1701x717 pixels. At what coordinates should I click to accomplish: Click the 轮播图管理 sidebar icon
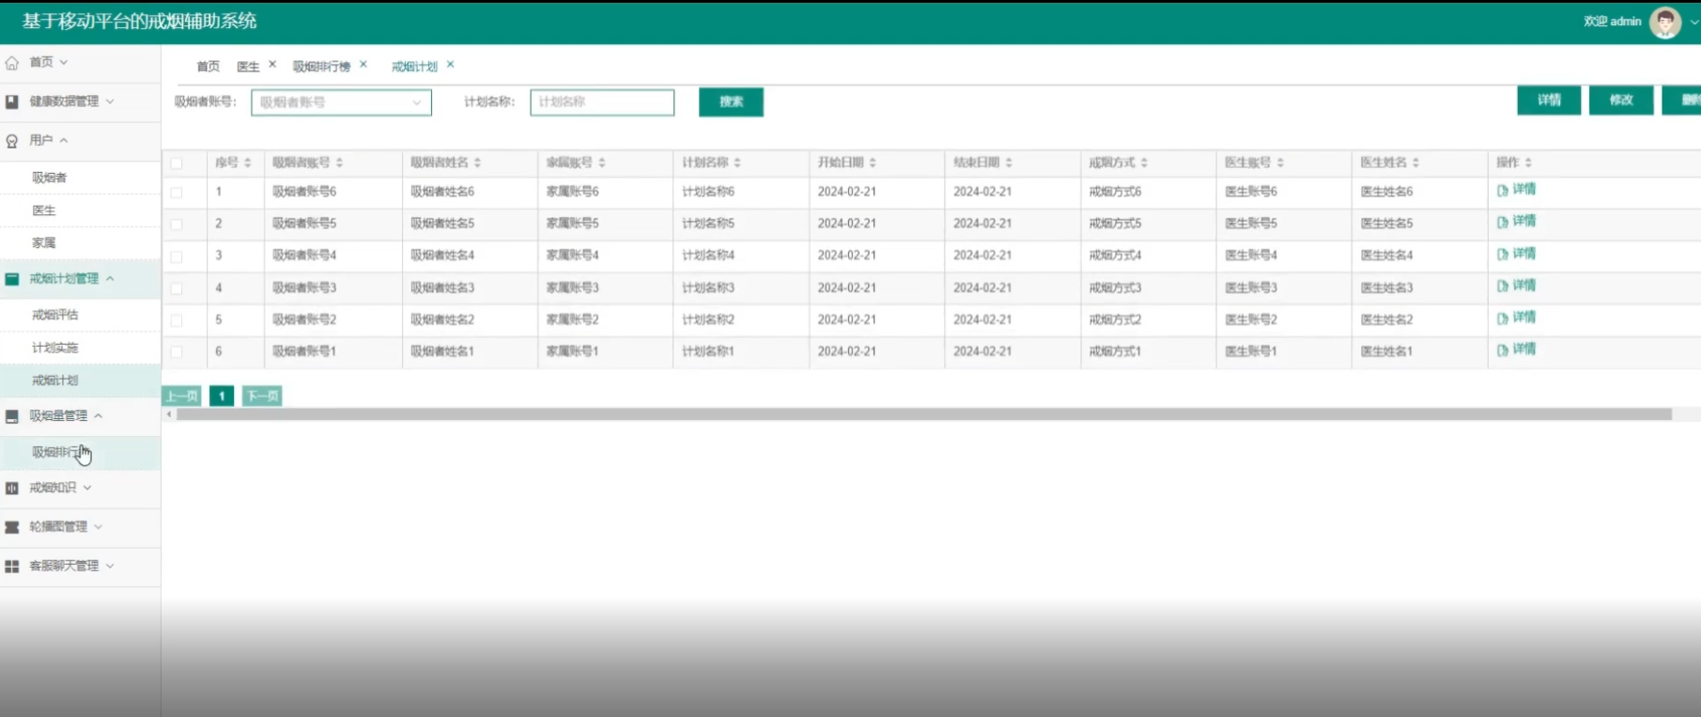pyautogui.click(x=12, y=527)
